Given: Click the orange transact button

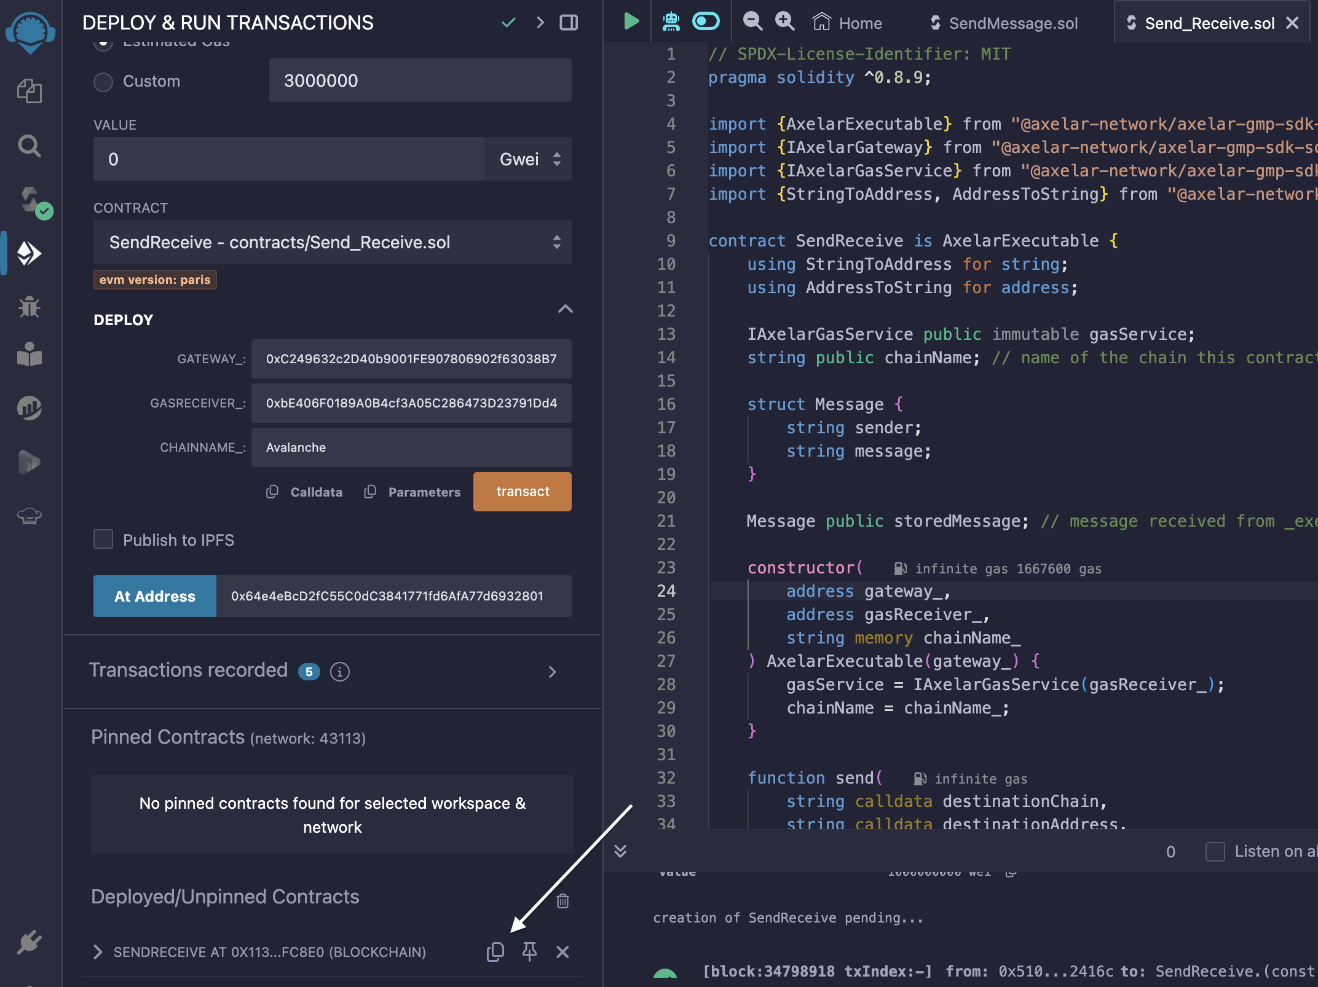Looking at the screenshot, I should click(x=522, y=492).
